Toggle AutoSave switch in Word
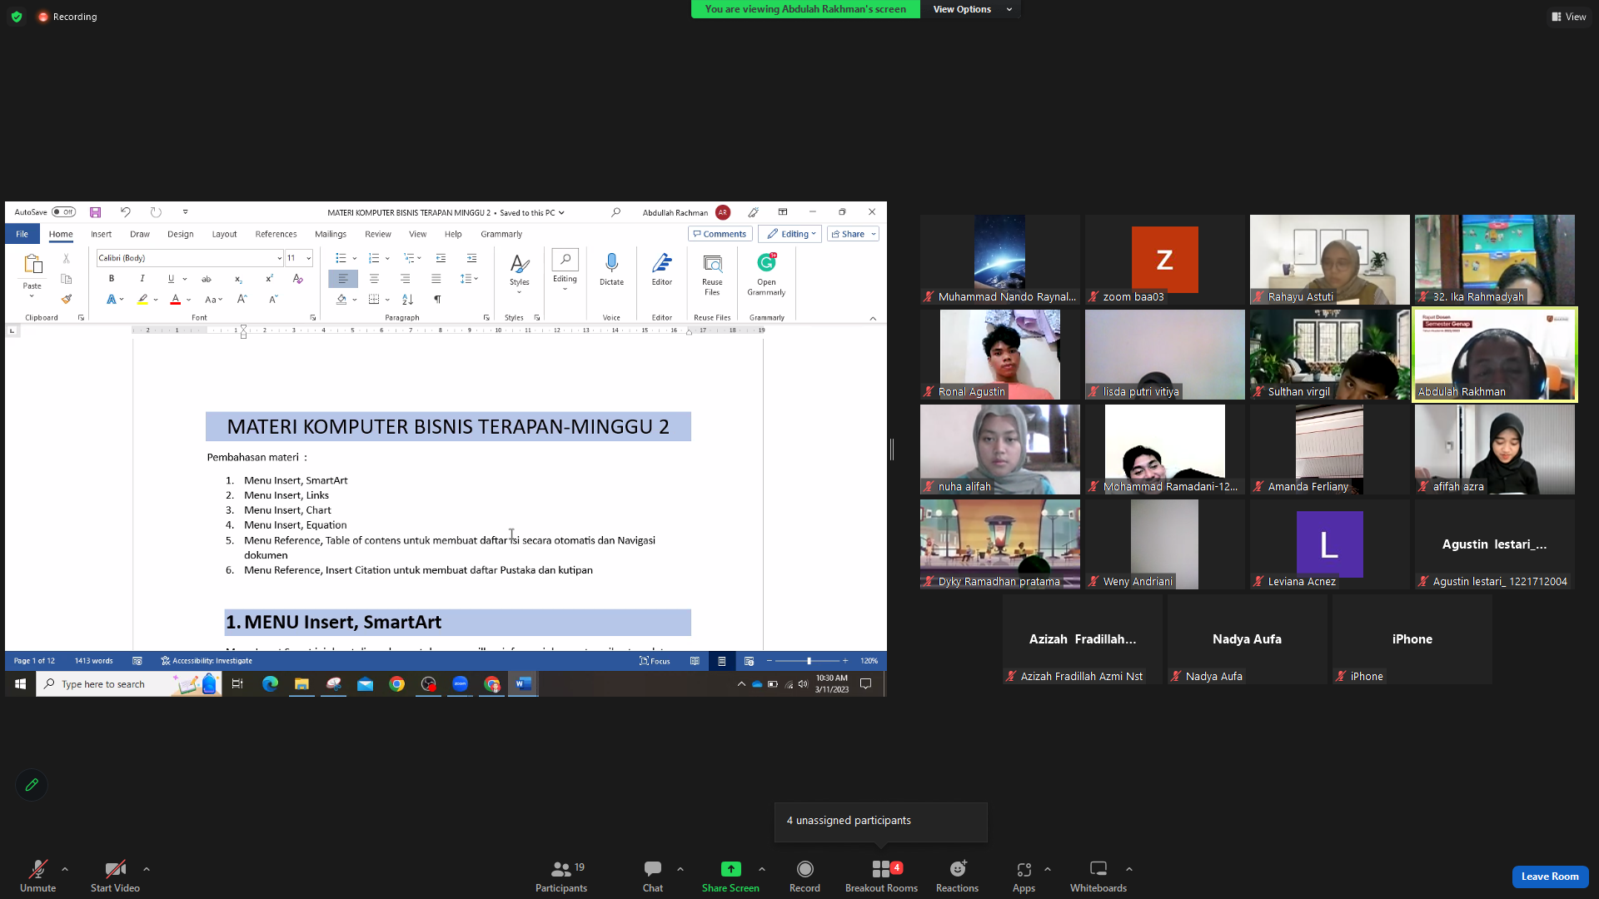 63,212
